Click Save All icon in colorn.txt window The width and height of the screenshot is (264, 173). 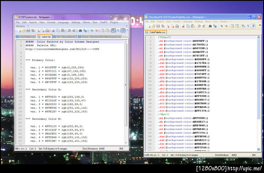pyautogui.click(x=33, y=31)
